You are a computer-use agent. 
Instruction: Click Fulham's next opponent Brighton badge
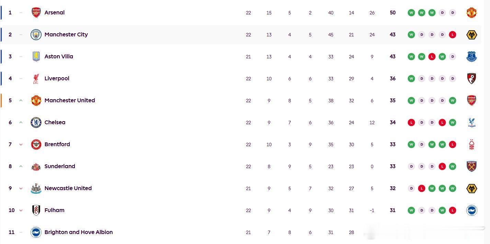click(x=471, y=210)
